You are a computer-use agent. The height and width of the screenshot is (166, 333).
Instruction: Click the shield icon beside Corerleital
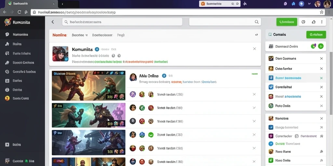(271, 87)
